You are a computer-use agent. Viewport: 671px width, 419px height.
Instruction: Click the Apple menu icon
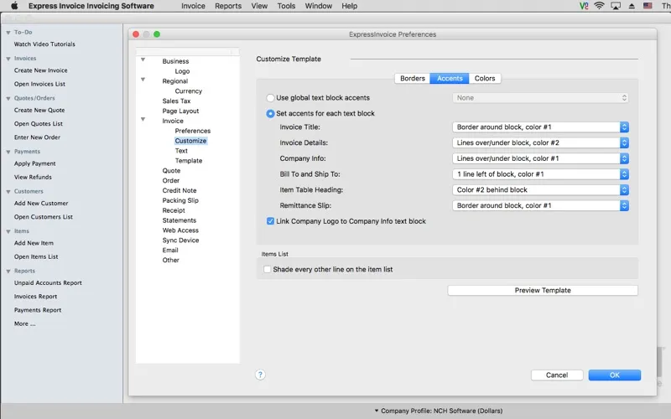click(14, 6)
